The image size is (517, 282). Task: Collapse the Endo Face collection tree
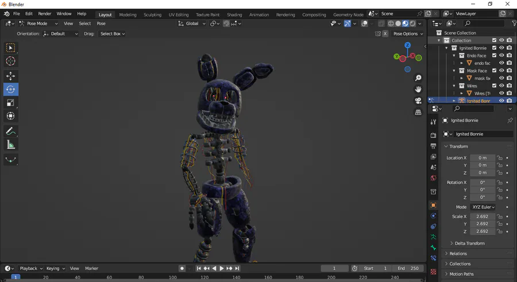point(454,55)
